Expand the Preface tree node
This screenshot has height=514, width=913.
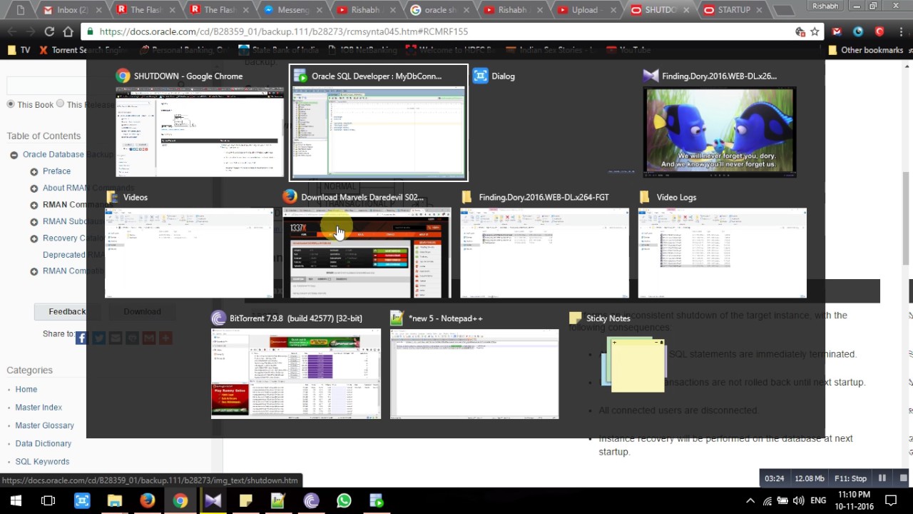[x=34, y=171]
